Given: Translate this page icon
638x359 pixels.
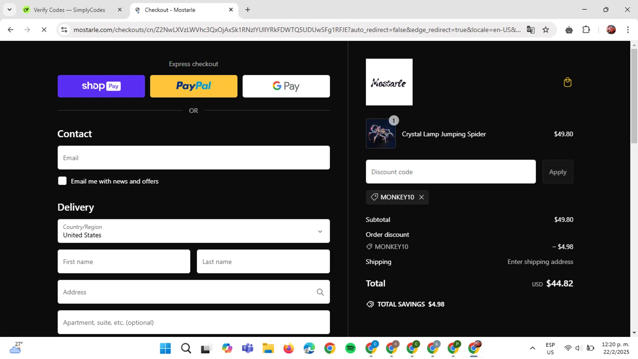Looking at the screenshot, I should pyautogui.click(x=530, y=30).
